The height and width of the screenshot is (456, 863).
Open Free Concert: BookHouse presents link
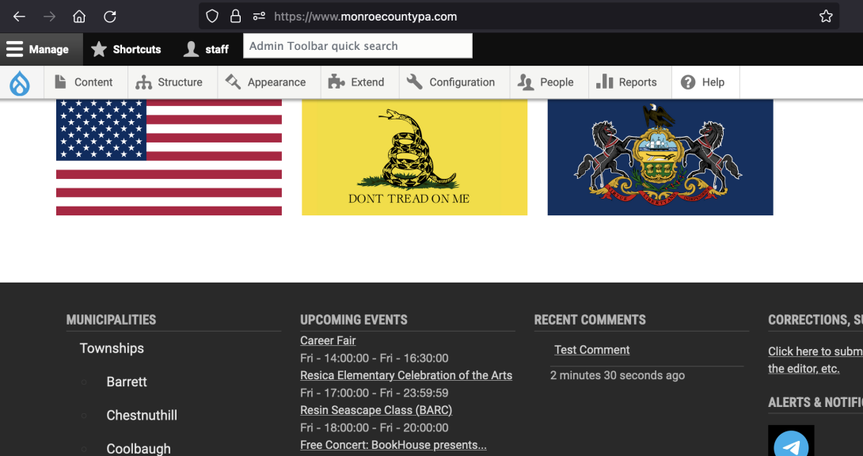(393, 444)
